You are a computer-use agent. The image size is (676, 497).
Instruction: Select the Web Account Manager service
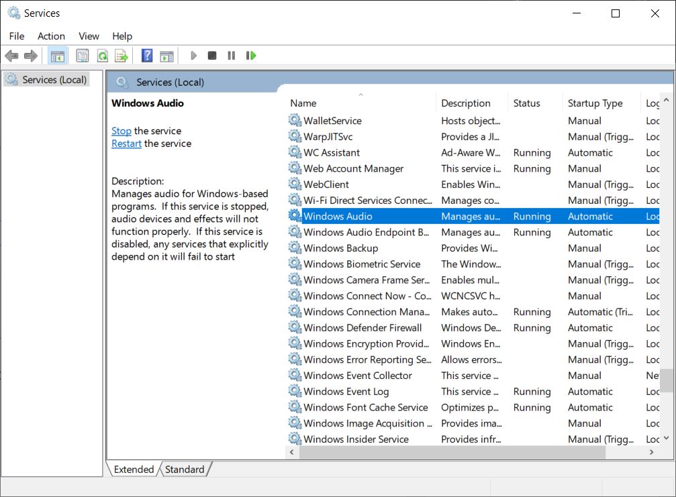[473, 168]
